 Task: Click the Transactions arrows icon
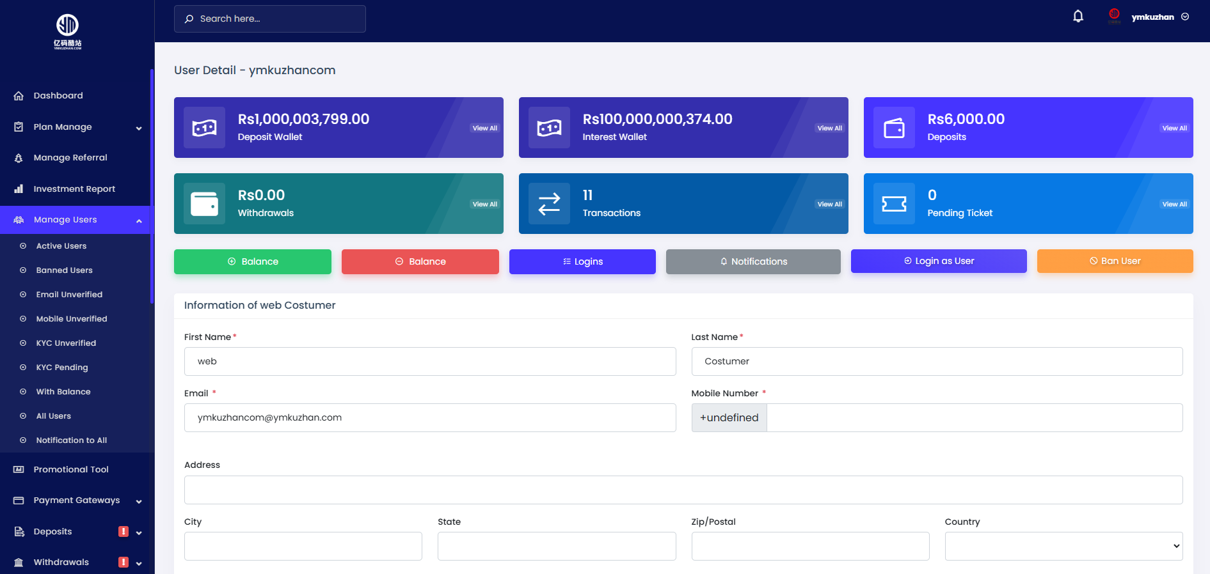[549, 204]
